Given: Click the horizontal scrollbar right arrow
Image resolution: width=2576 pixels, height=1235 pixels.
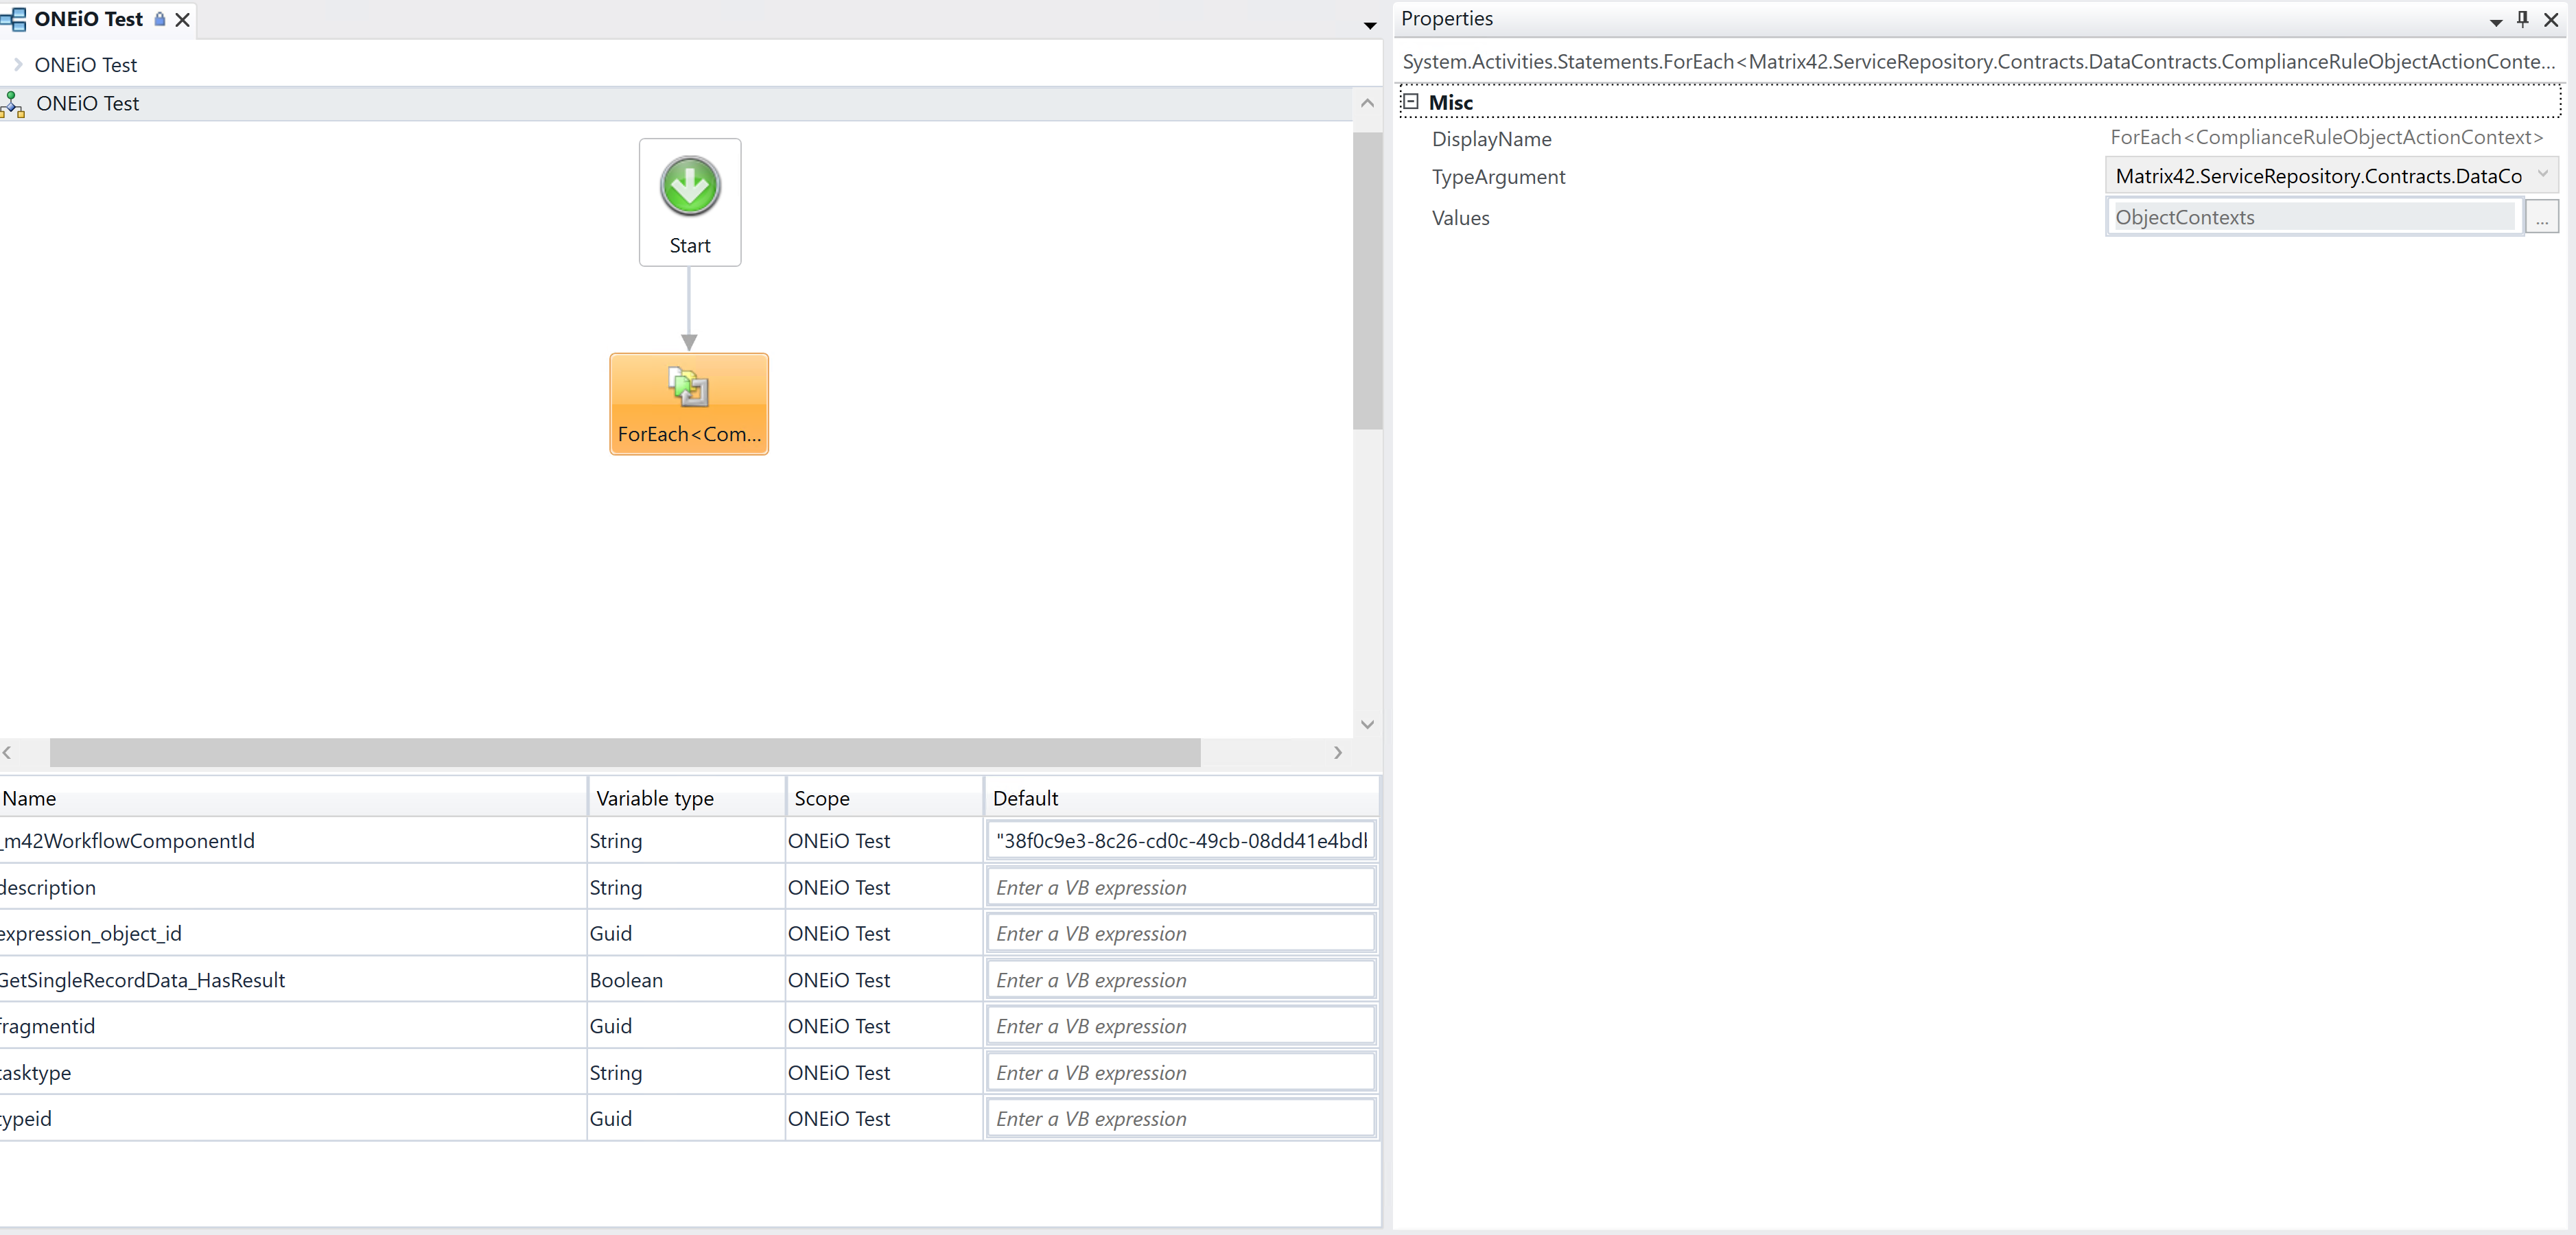Looking at the screenshot, I should pyautogui.click(x=1338, y=752).
